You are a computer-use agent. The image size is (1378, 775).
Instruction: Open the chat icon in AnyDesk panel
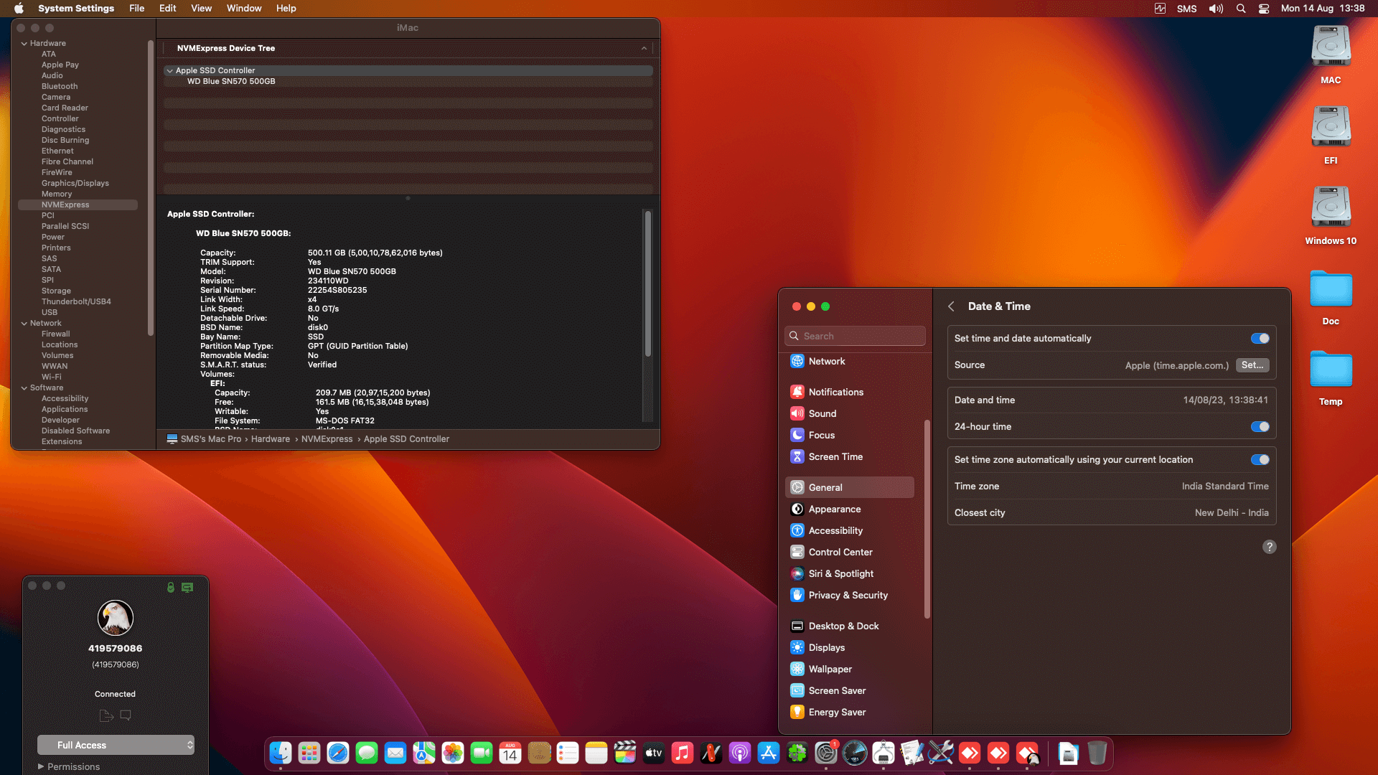(126, 715)
